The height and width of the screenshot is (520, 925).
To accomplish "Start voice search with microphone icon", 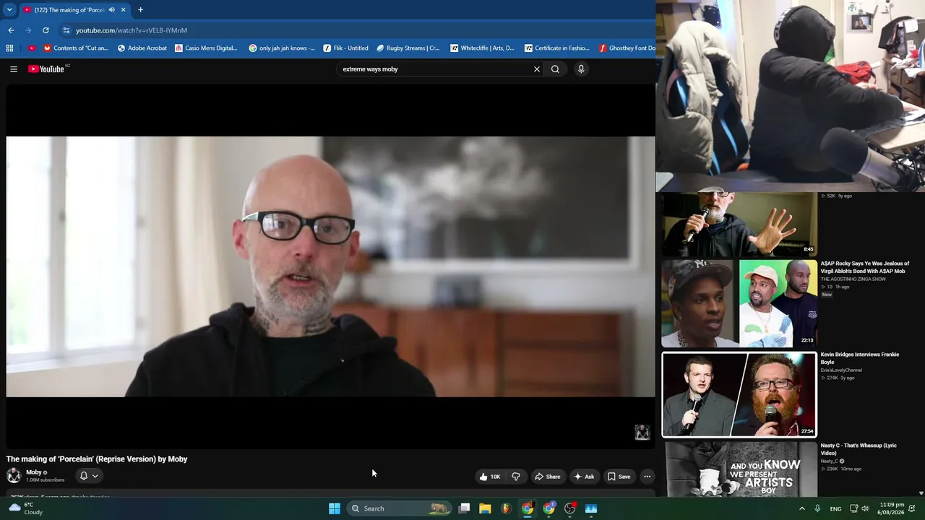I will pos(581,69).
